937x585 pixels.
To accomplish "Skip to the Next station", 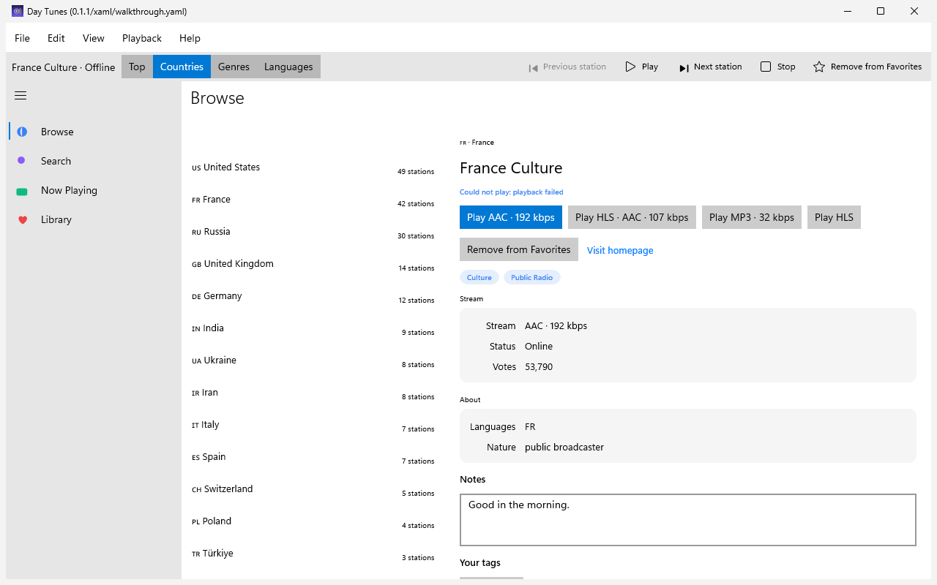I will click(710, 67).
